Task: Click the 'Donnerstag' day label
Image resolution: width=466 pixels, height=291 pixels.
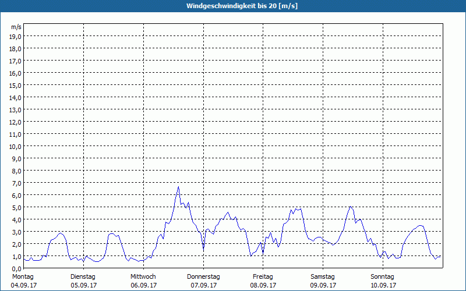Action: click(x=203, y=277)
